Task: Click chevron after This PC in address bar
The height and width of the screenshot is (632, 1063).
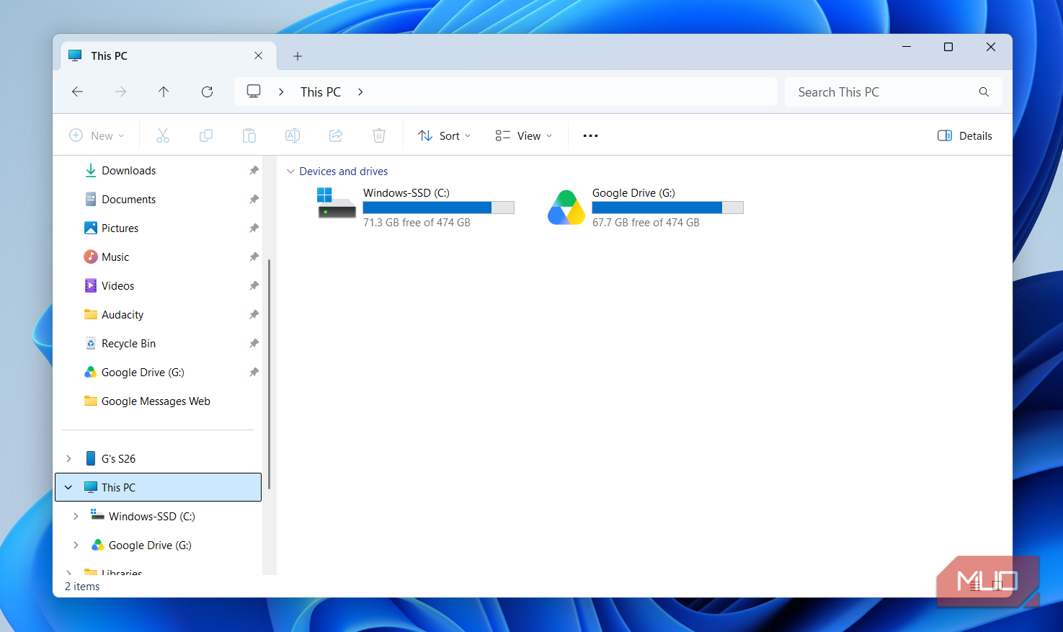Action: [x=360, y=92]
